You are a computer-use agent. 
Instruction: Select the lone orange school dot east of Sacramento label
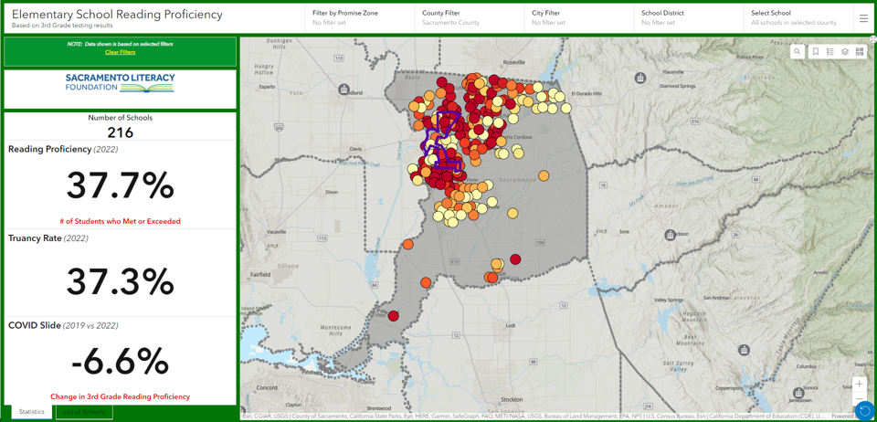[x=544, y=176]
